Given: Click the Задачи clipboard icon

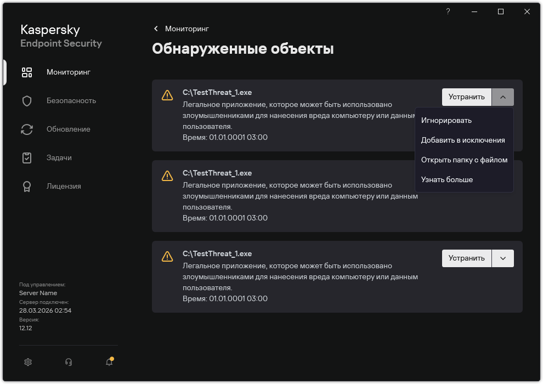Looking at the screenshot, I should [27, 158].
